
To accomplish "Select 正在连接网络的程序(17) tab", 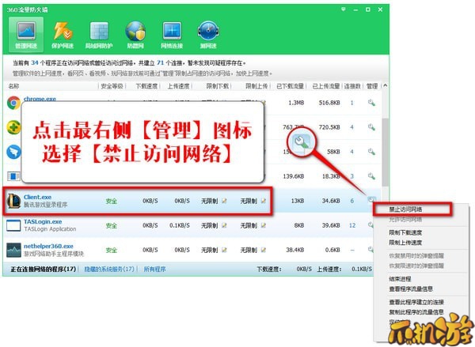I will 44,269.
